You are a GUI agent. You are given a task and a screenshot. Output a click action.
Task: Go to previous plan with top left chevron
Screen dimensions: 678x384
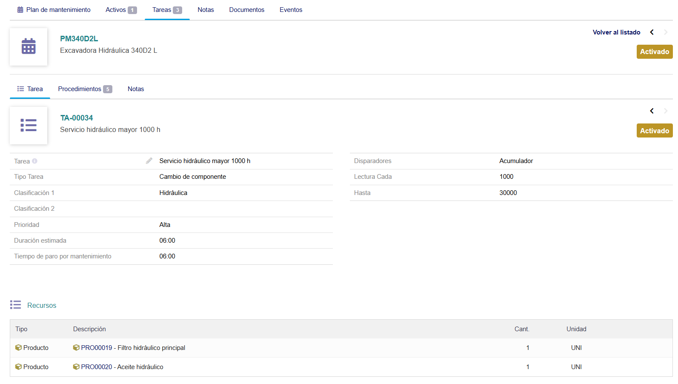tap(652, 32)
